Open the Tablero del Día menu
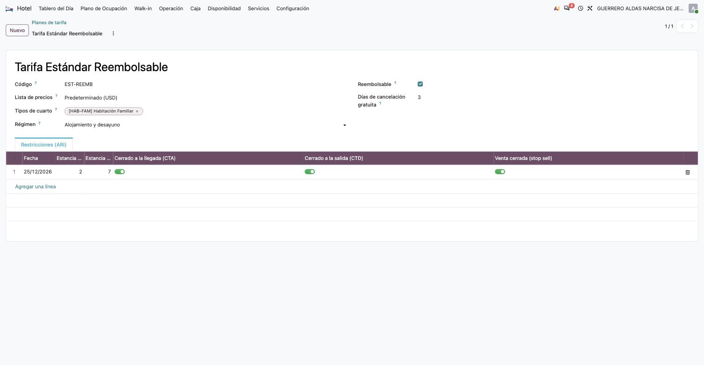Viewport: 704px width, 365px height. [56, 8]
